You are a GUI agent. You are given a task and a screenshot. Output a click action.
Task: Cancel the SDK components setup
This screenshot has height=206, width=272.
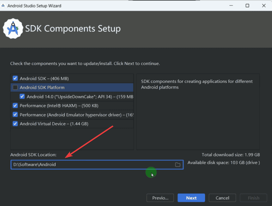(x=222, y=198)
